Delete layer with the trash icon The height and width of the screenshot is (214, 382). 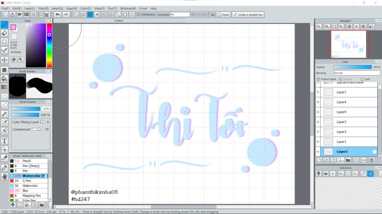click(x=372, y=160)
